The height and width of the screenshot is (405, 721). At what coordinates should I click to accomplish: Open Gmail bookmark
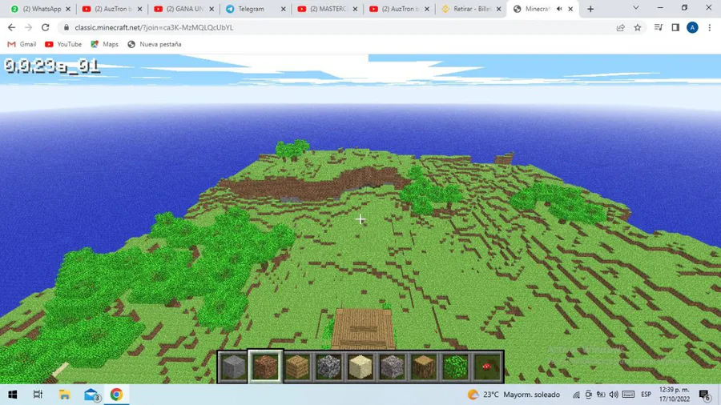22,44
